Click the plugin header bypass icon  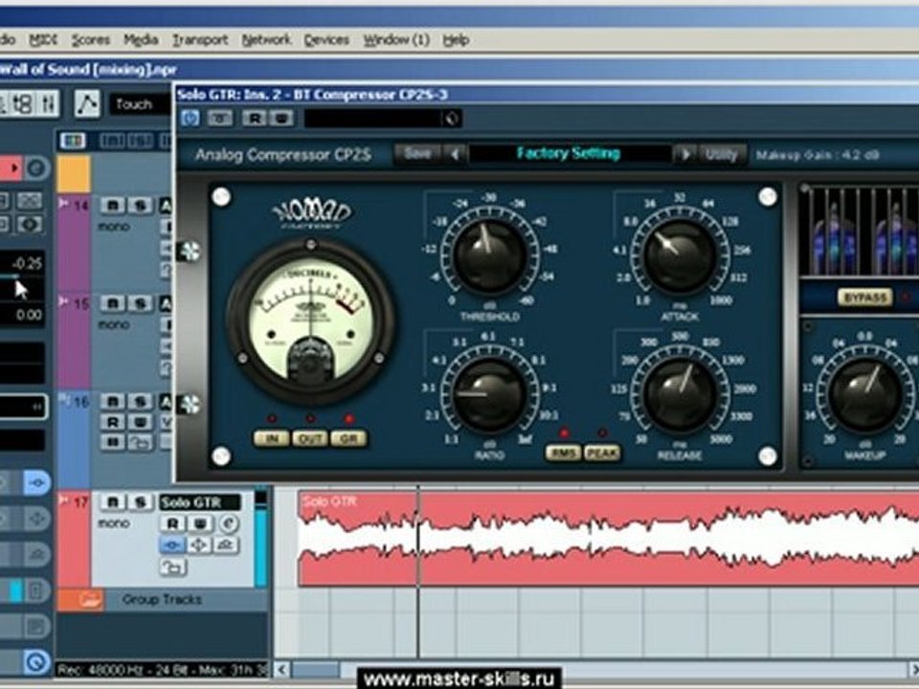tap(220, 119)
